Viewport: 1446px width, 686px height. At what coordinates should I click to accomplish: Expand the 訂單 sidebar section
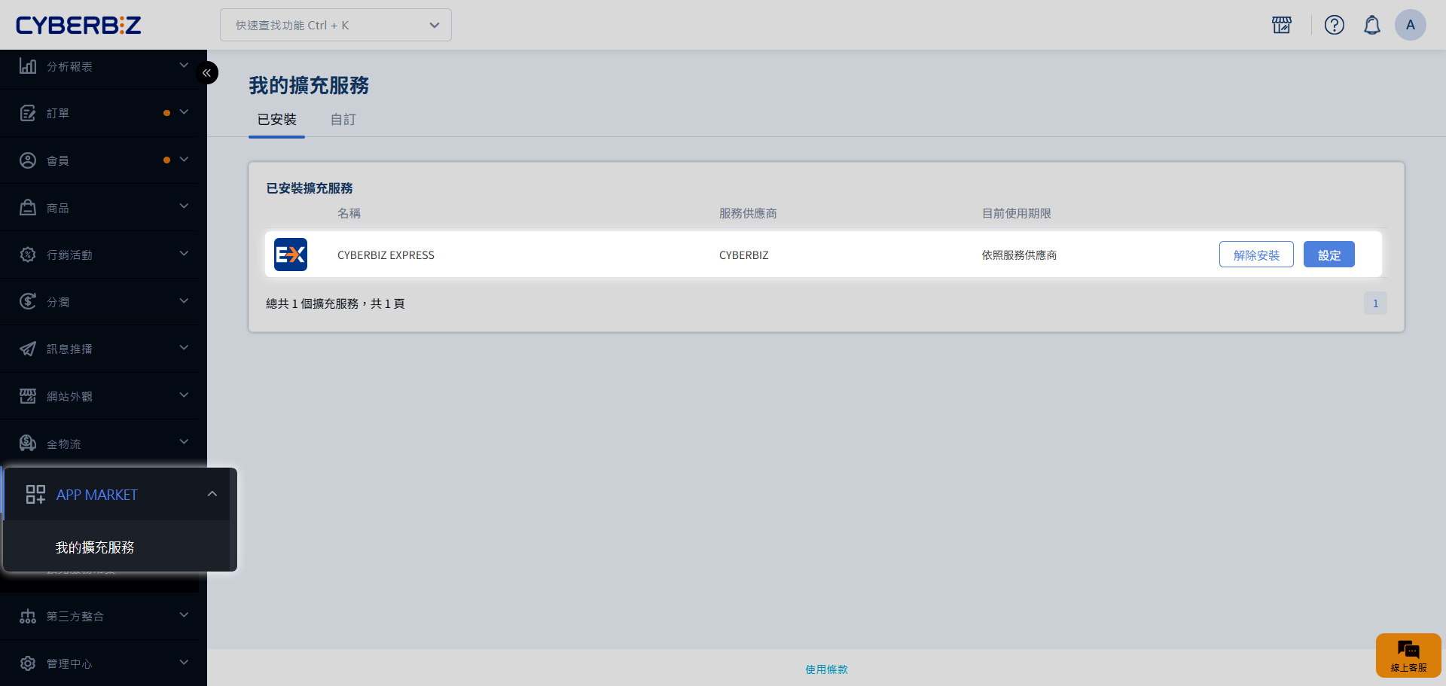pyautogui.click(x=103, y=113)
